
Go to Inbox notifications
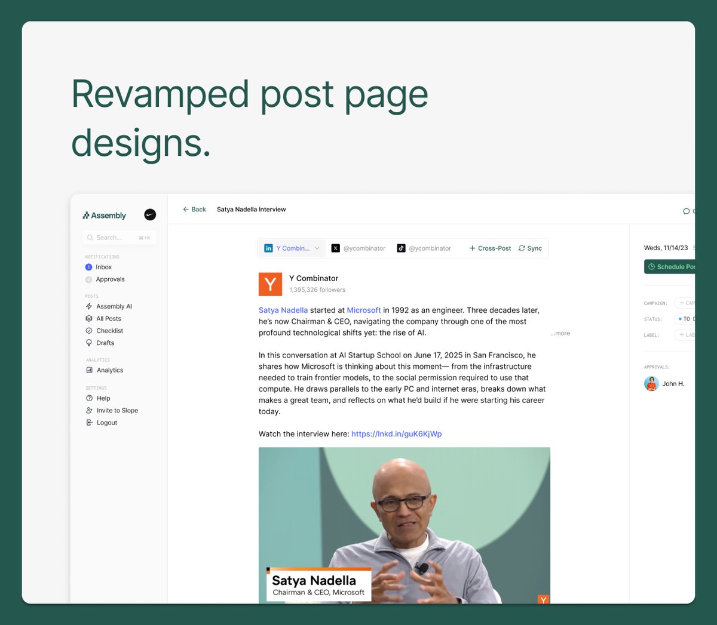(99, 267)
